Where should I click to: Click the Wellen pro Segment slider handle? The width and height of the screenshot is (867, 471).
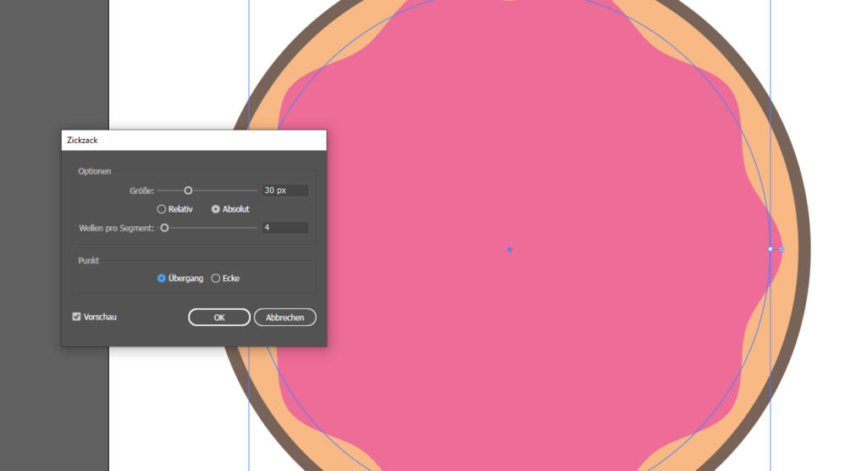[x=164, y=228]
